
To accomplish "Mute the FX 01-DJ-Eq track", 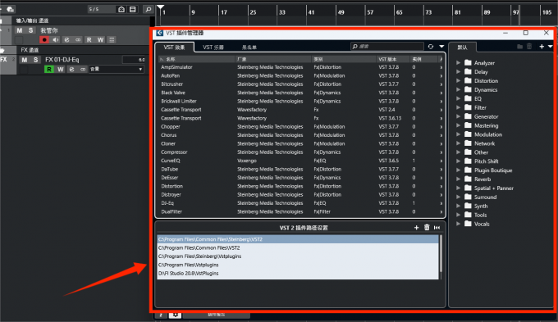I will [24, 60].
